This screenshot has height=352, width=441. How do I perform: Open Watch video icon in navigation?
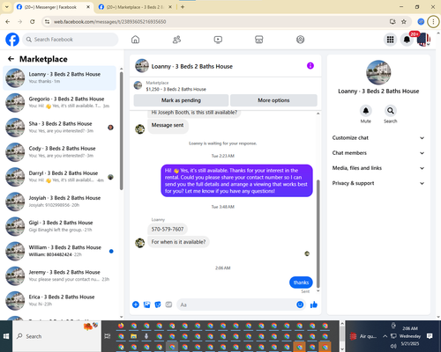click(x=218, y=40)
